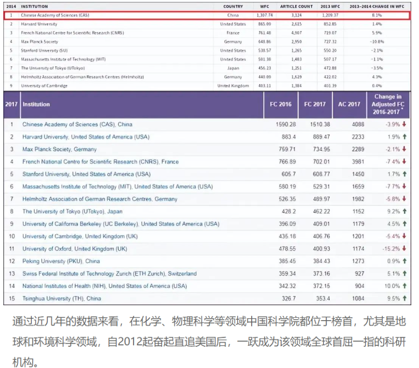The height and width of the screenshot is (368, 419).
Task: Click the -15.2% change value for Oxford
Action: coord(391,249)
